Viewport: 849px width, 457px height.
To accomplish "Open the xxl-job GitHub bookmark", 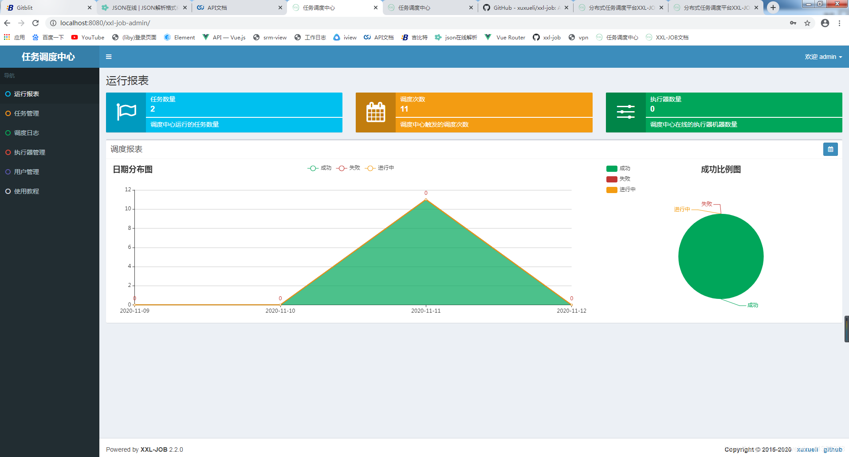I will click(546, 38).
